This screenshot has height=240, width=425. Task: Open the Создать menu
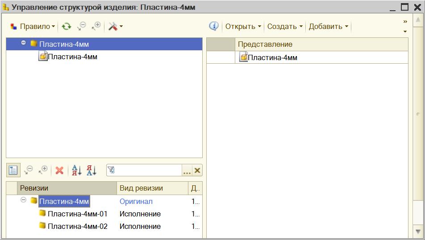[x=285, y=27]
